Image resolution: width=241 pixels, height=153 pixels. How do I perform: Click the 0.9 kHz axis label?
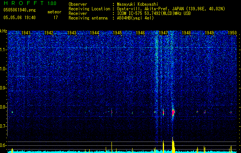(3, 88)
